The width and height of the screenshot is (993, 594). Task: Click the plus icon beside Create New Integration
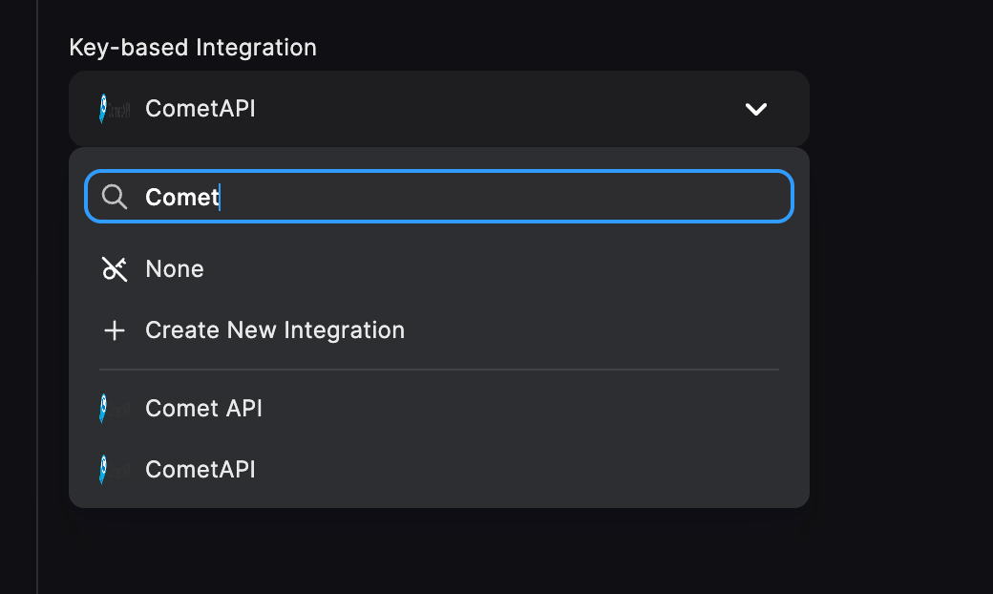[x=115, y=330]
